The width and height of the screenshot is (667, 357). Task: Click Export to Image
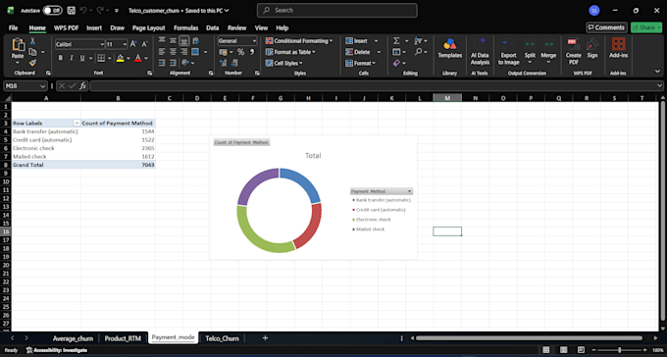pos(508,51)
